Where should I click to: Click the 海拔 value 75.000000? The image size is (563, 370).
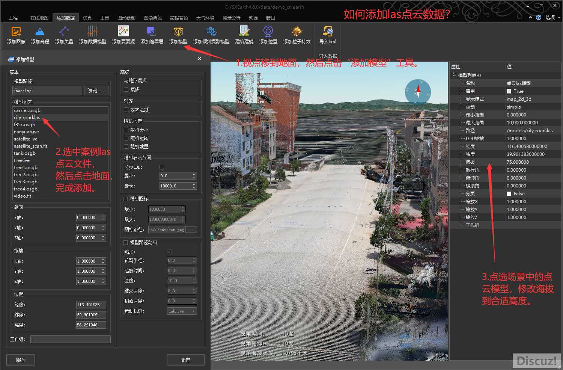(x=518, y=162)
